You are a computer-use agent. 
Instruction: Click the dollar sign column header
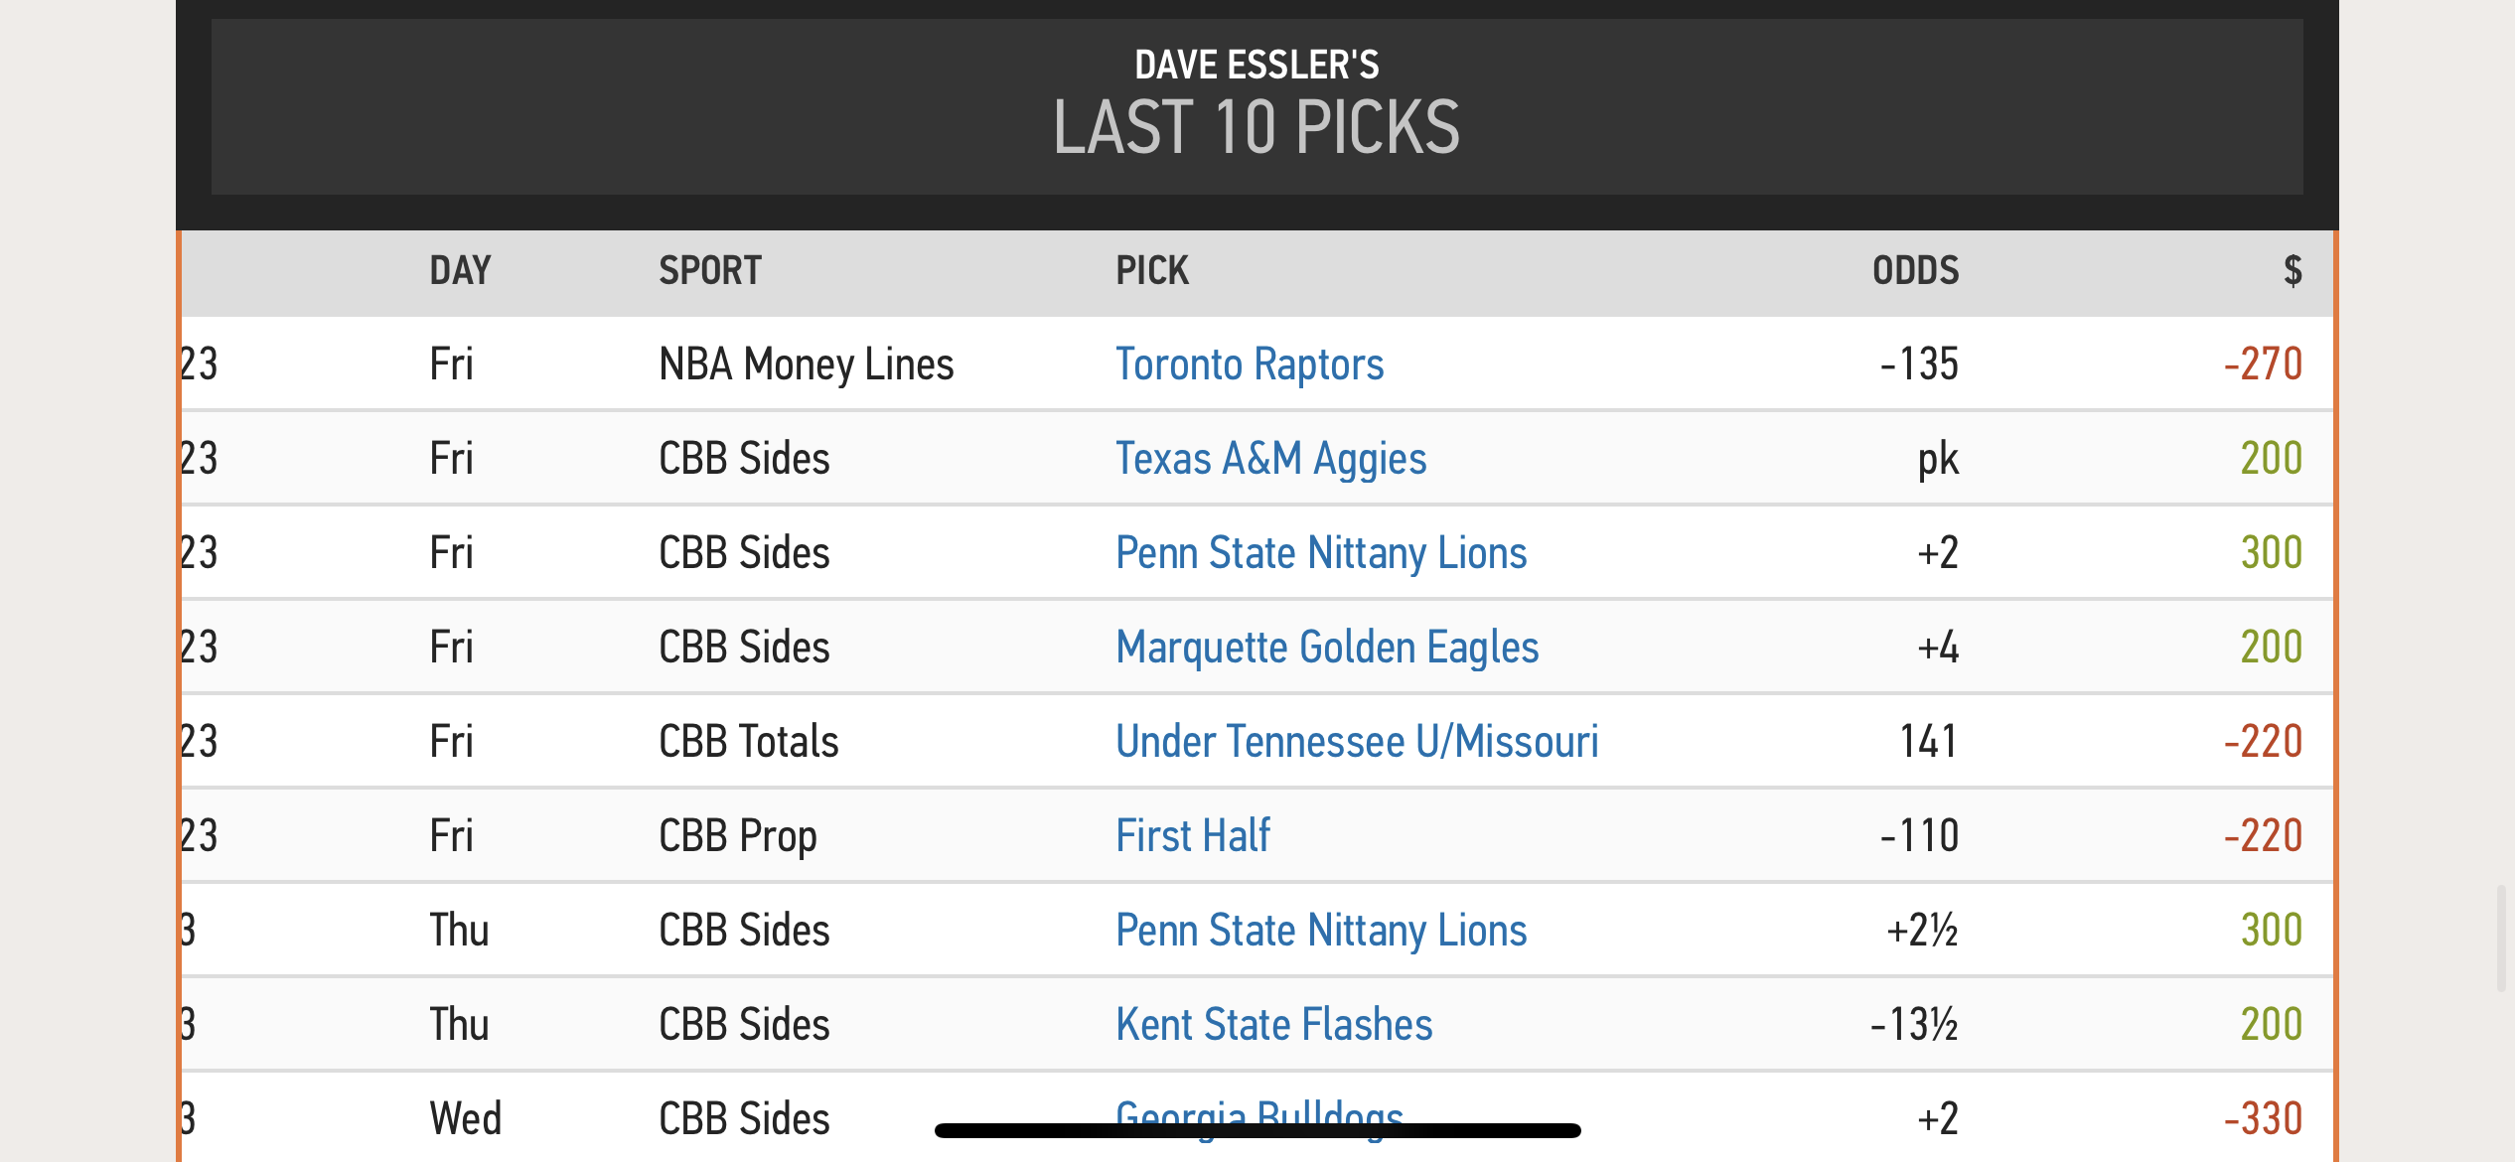point(2292,271)
